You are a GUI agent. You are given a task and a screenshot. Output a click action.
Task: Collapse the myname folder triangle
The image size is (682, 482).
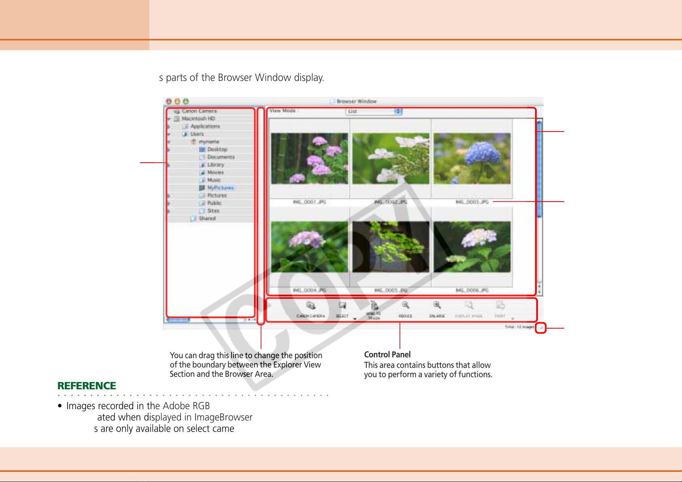coord(169,142)
